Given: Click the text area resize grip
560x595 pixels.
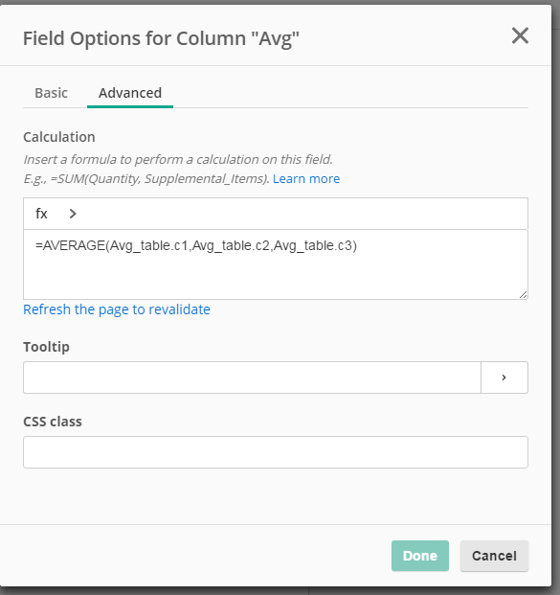Looking at the screenshot, I should click(x=523, y=294).
